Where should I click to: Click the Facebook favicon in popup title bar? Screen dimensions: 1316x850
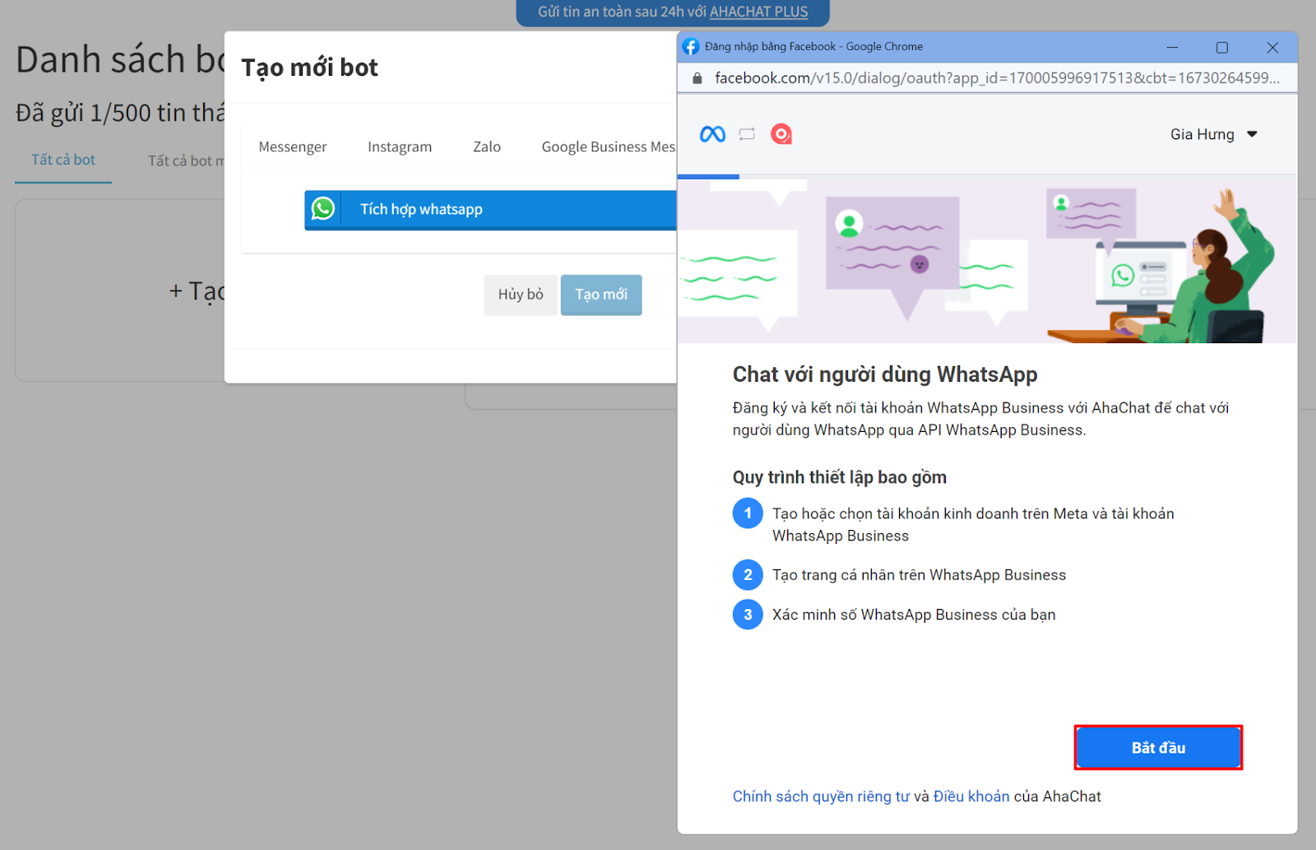tap(691, 47)
